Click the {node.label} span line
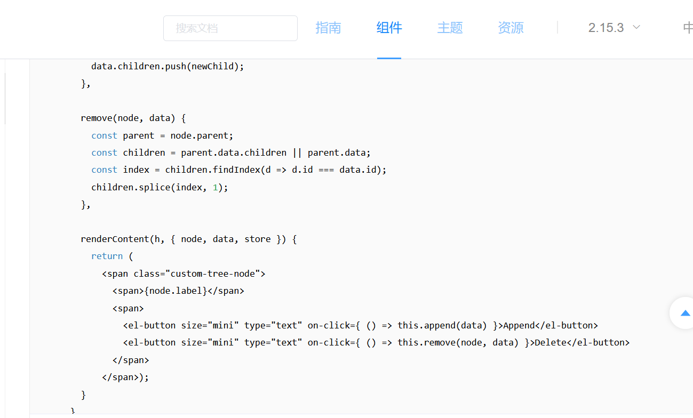The width and height of the screenshot is (693, 418). 178,291
